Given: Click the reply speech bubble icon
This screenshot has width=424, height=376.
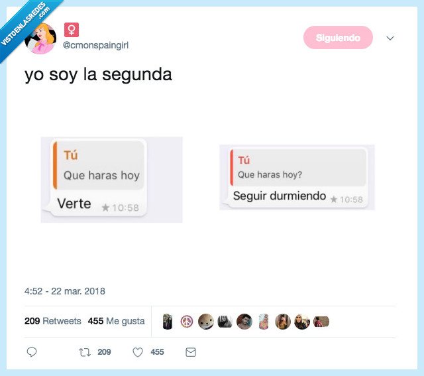Looking at the screenshot, I should 32,352.
